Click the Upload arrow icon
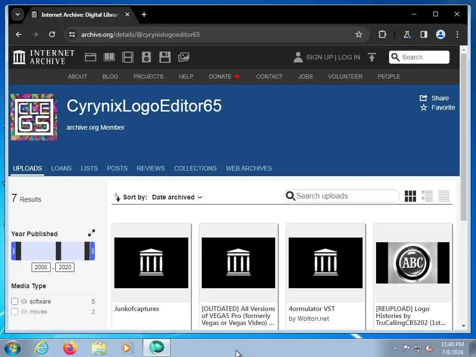The width and height of the screenshot is (476, 357). tap(371, 57)
